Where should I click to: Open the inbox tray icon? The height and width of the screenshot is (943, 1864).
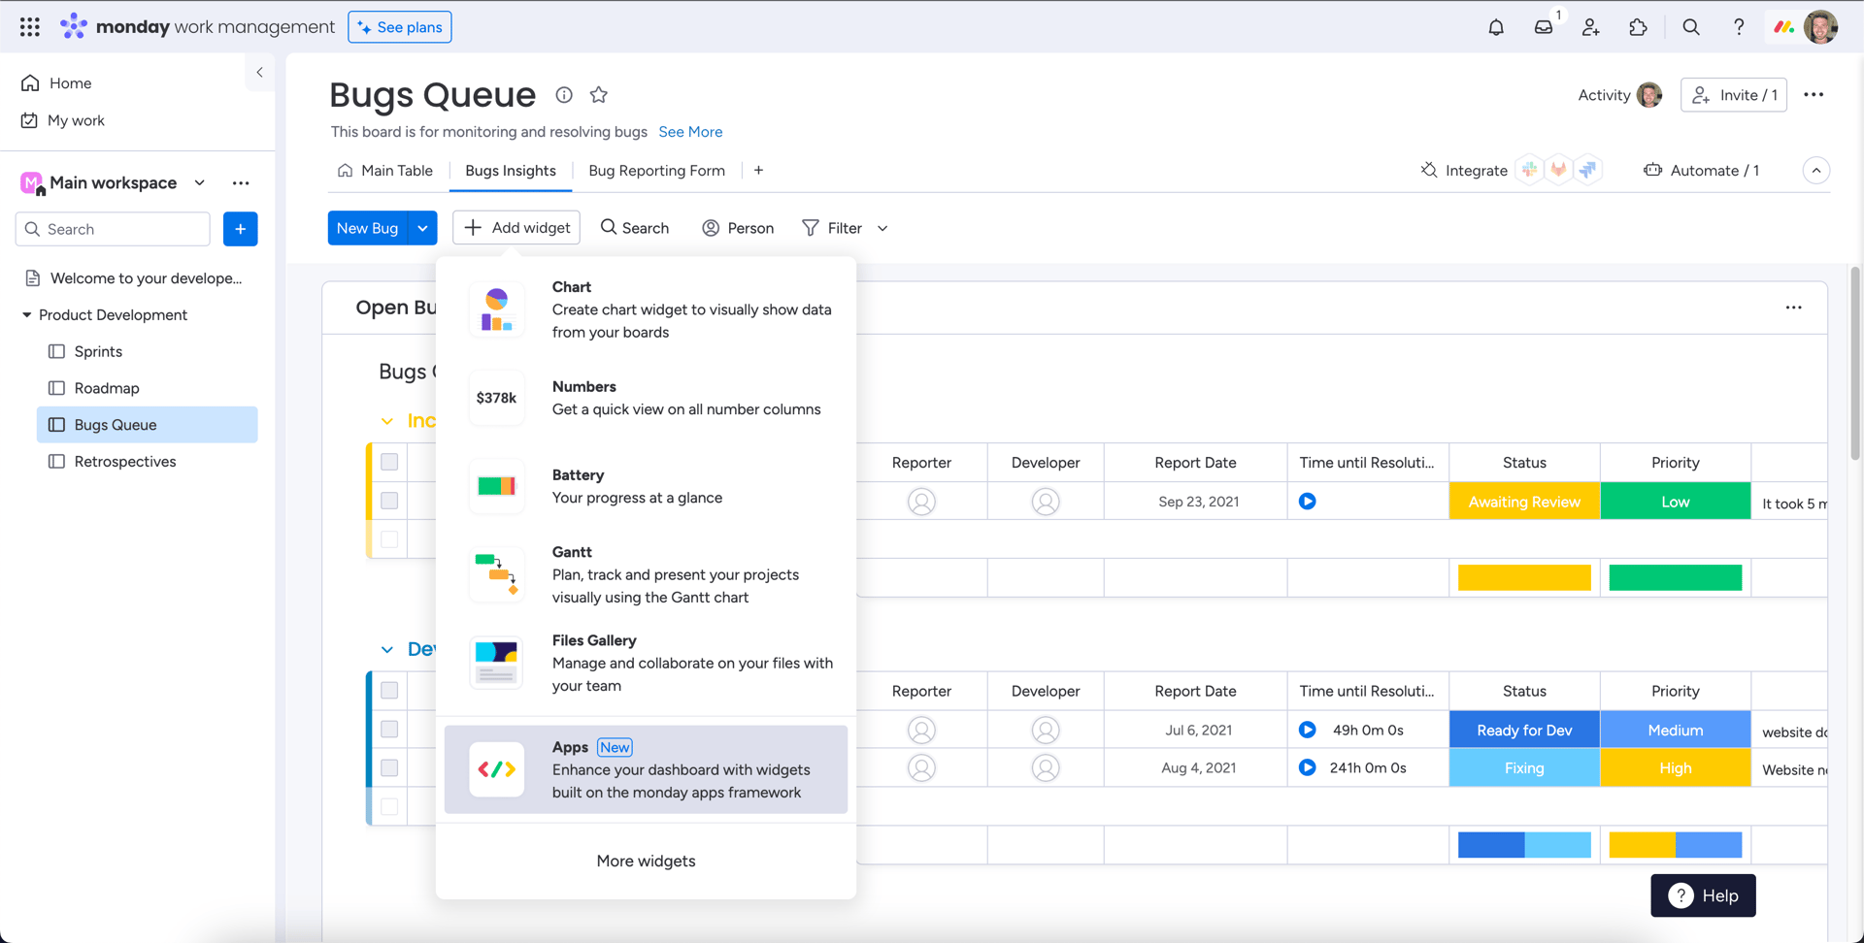tap(1544, 27)
